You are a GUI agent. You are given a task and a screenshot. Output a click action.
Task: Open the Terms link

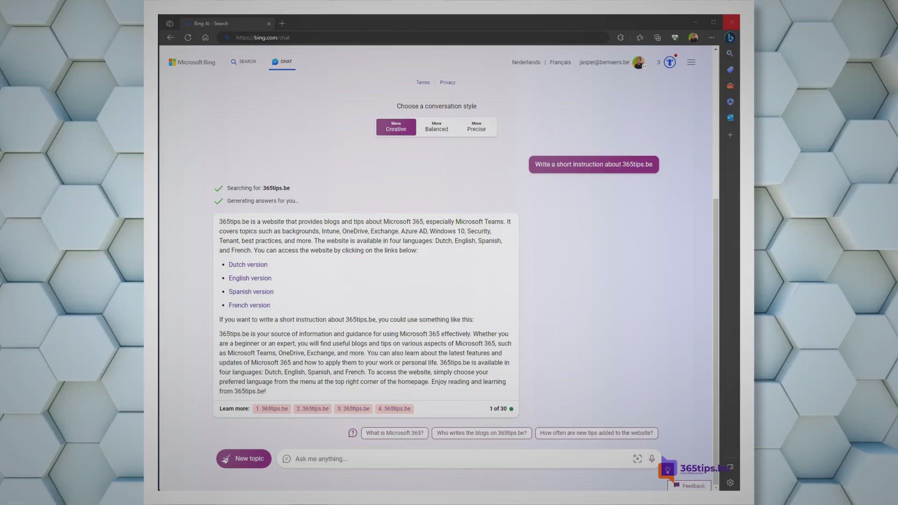[x=423, y=82]
